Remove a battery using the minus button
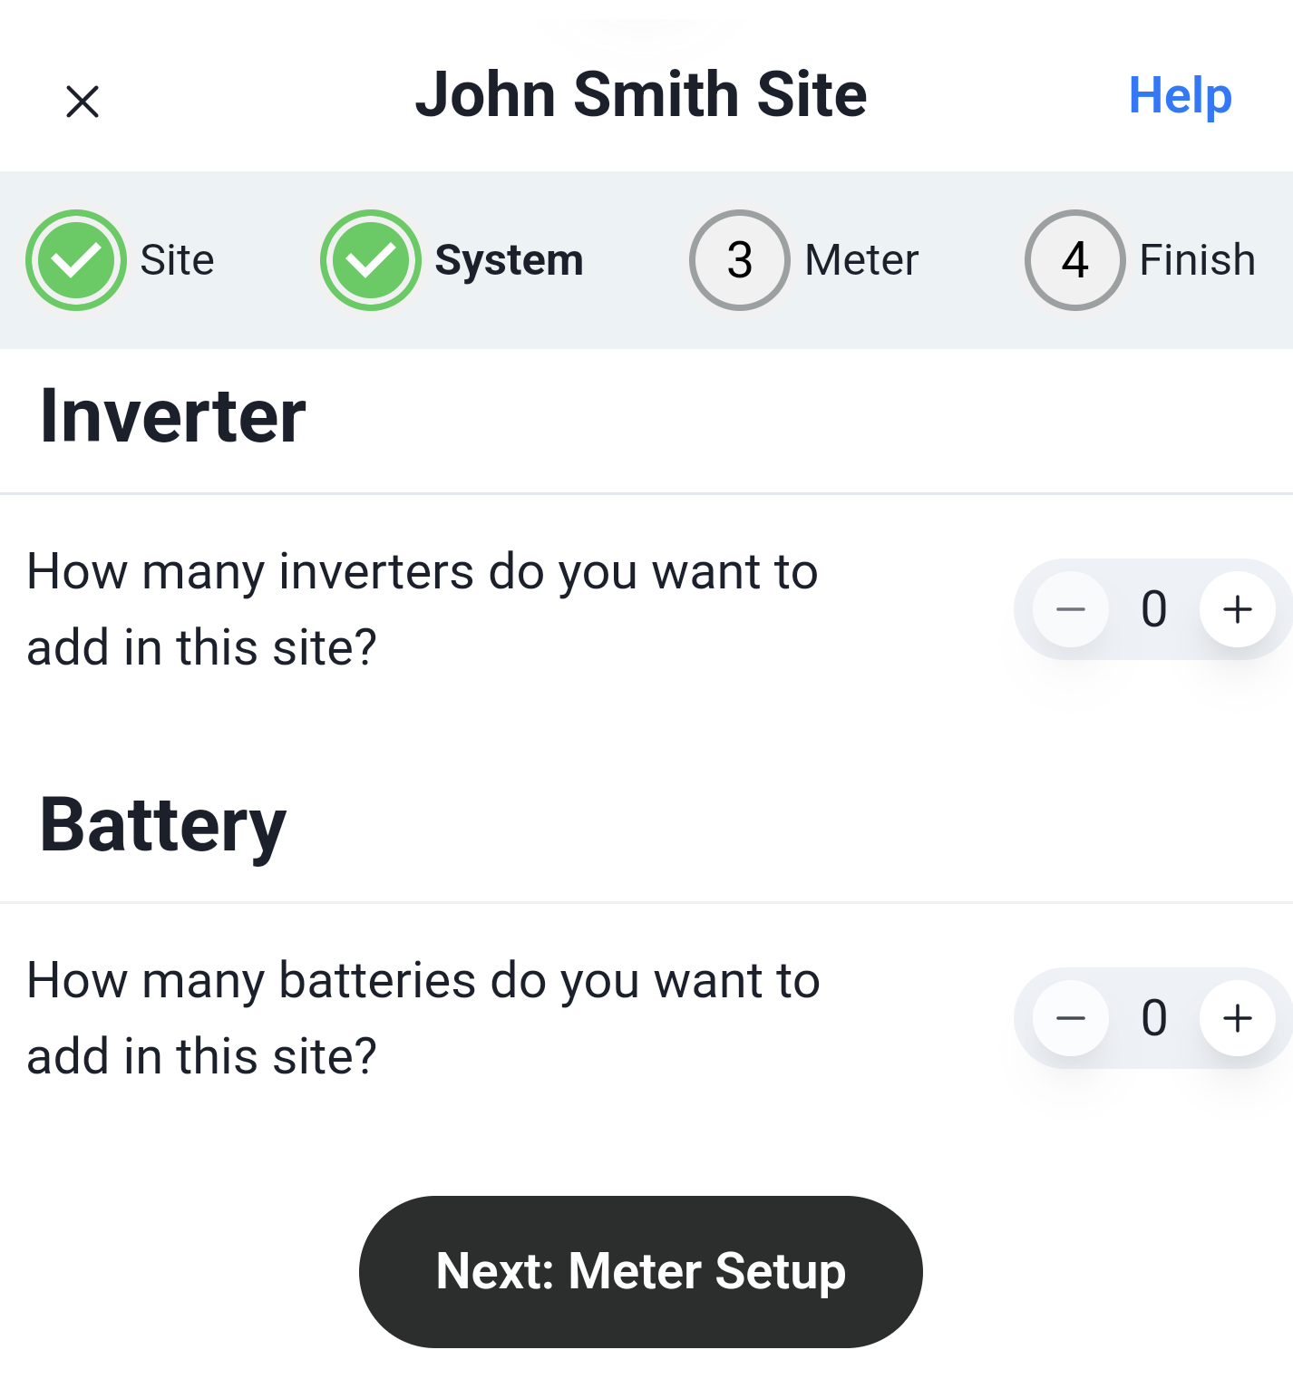 [1071, 1018]
